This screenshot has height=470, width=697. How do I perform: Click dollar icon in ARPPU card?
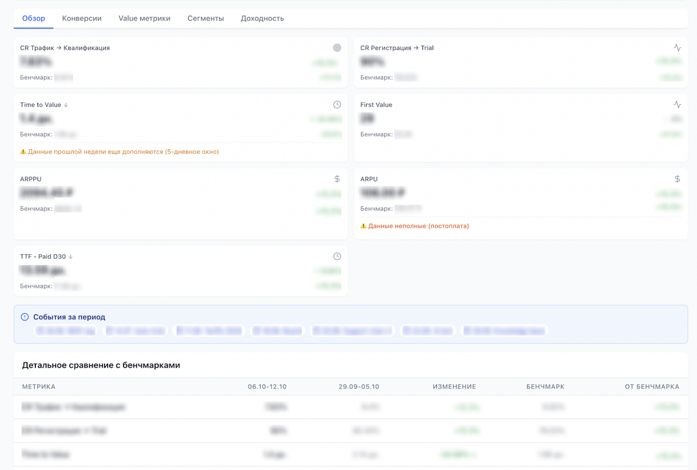(x=337, y=179)
